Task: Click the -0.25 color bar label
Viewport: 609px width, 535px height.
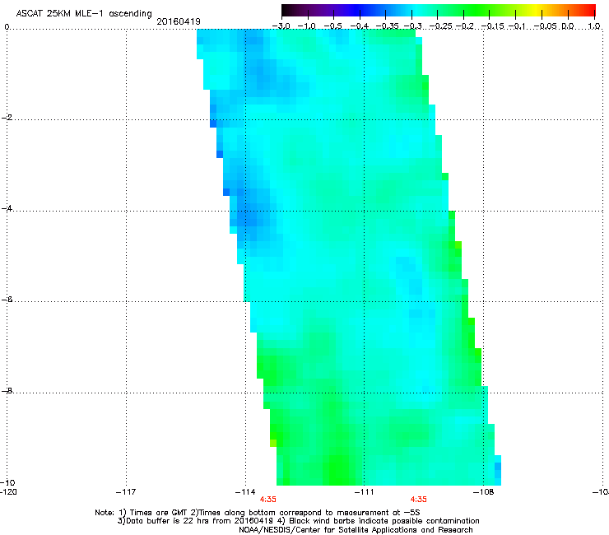Action: (440, 26)
